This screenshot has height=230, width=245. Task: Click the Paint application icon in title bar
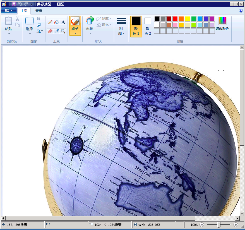4,4
